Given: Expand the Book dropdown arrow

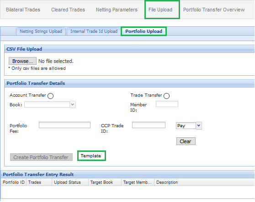Looking at the screenshot, I should coord(73,104).
